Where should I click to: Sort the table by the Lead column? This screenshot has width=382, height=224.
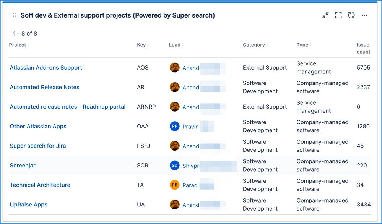176,45
